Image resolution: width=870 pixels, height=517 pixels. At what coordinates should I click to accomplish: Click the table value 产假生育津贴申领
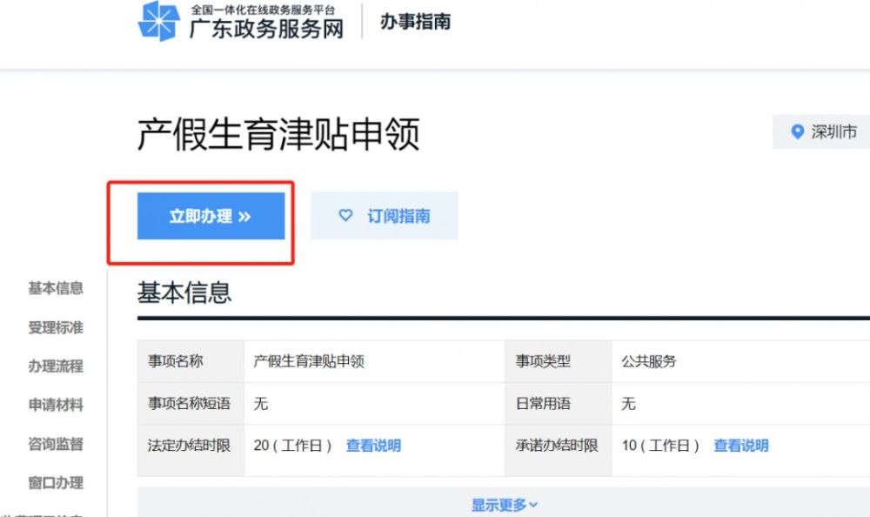coord(309,361)
